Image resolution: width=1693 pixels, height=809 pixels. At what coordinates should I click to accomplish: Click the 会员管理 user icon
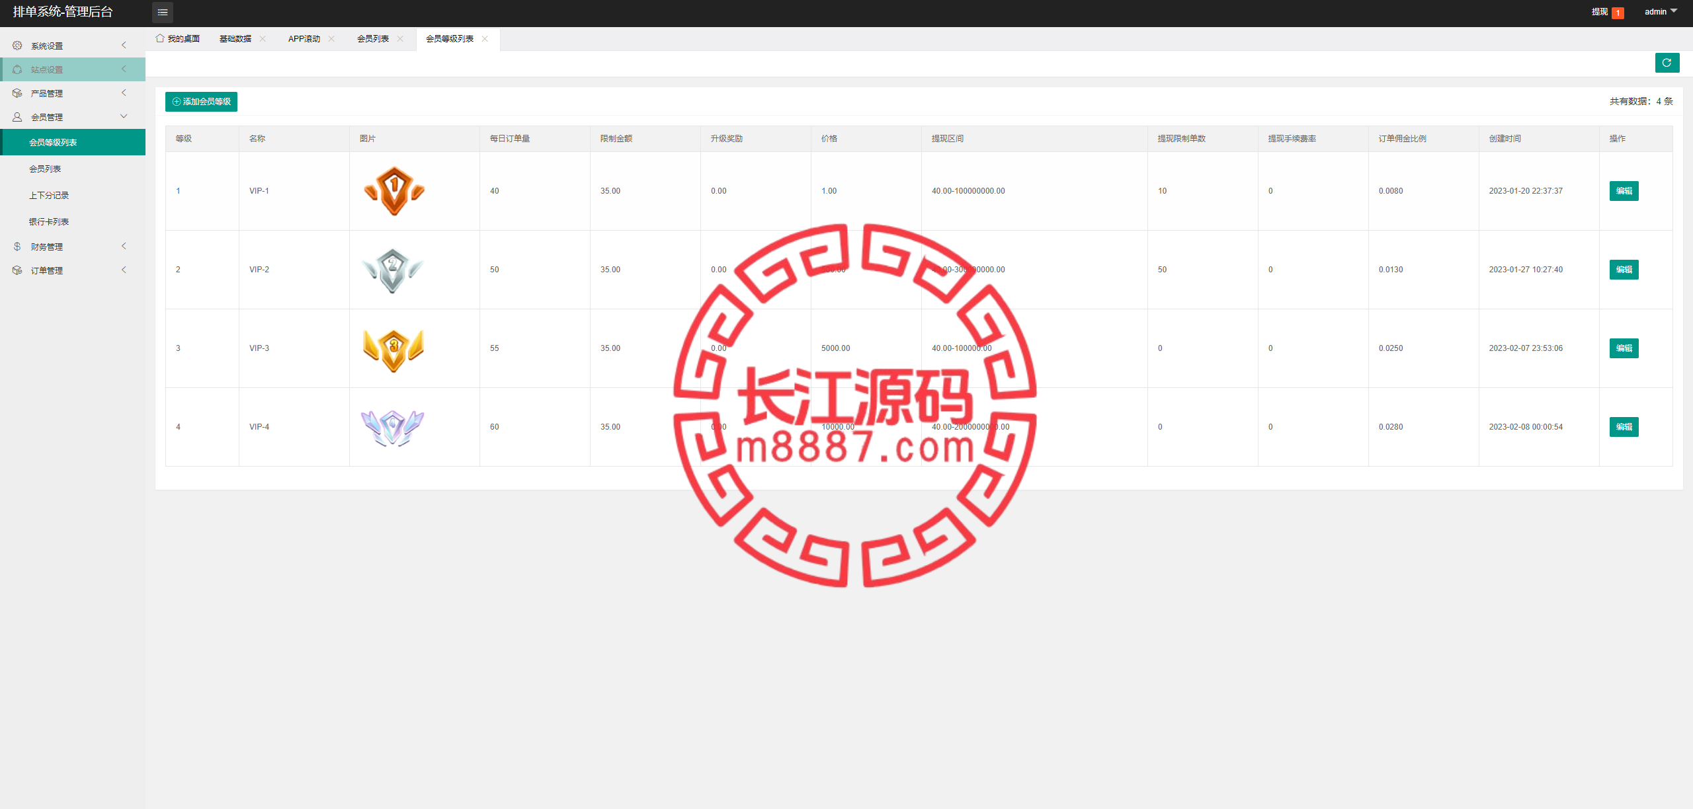[x=17, y=117]
